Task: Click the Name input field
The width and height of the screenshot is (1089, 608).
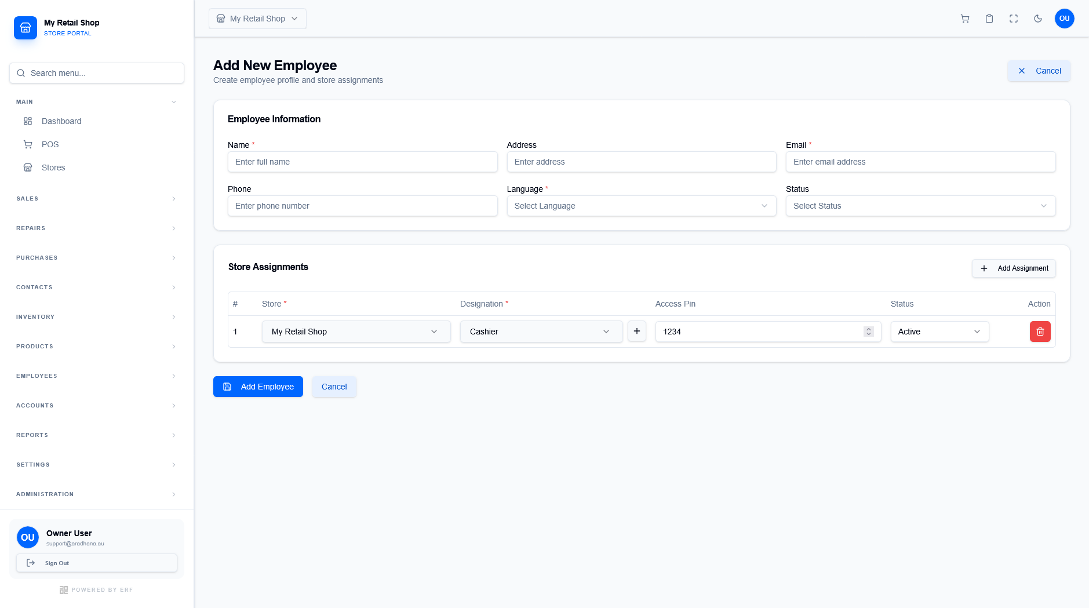Action: click(x=362, y=162)
